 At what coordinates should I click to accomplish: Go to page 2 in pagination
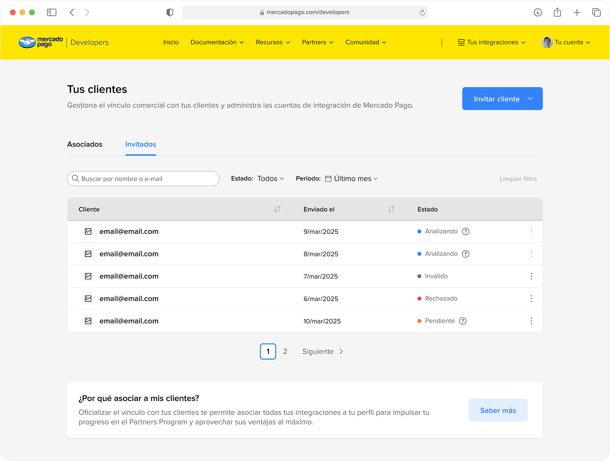pyautogui.click(x=285, y=351)
